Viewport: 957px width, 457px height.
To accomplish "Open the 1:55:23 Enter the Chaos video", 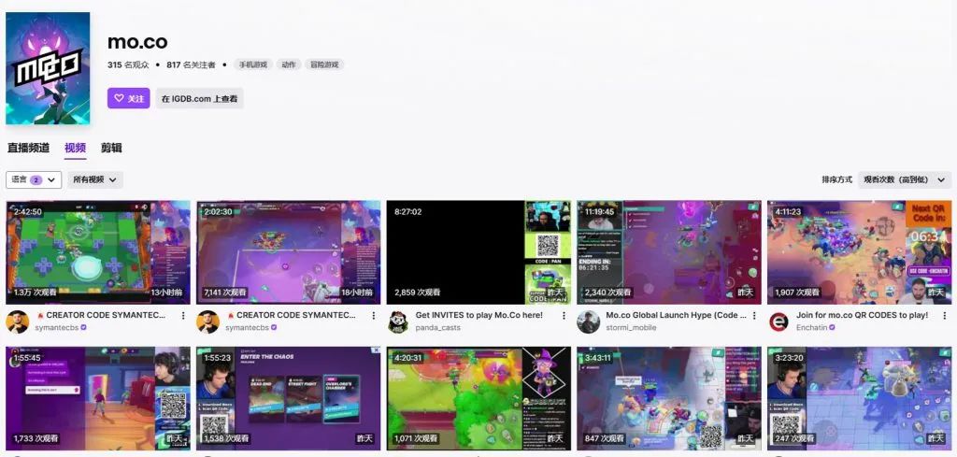I will tap(288, 398).
